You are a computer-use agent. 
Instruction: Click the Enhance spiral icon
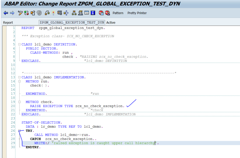click(39, 13)
